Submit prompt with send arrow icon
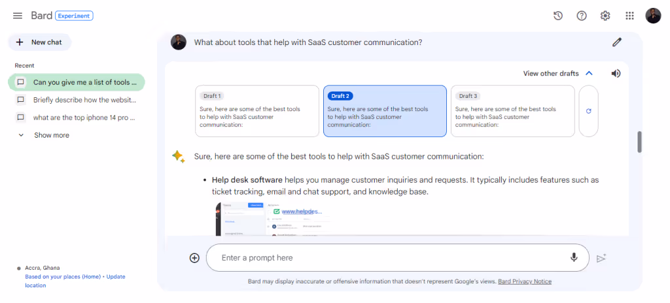This screenshot has height=303, width=670. click(x=601, y=258)
